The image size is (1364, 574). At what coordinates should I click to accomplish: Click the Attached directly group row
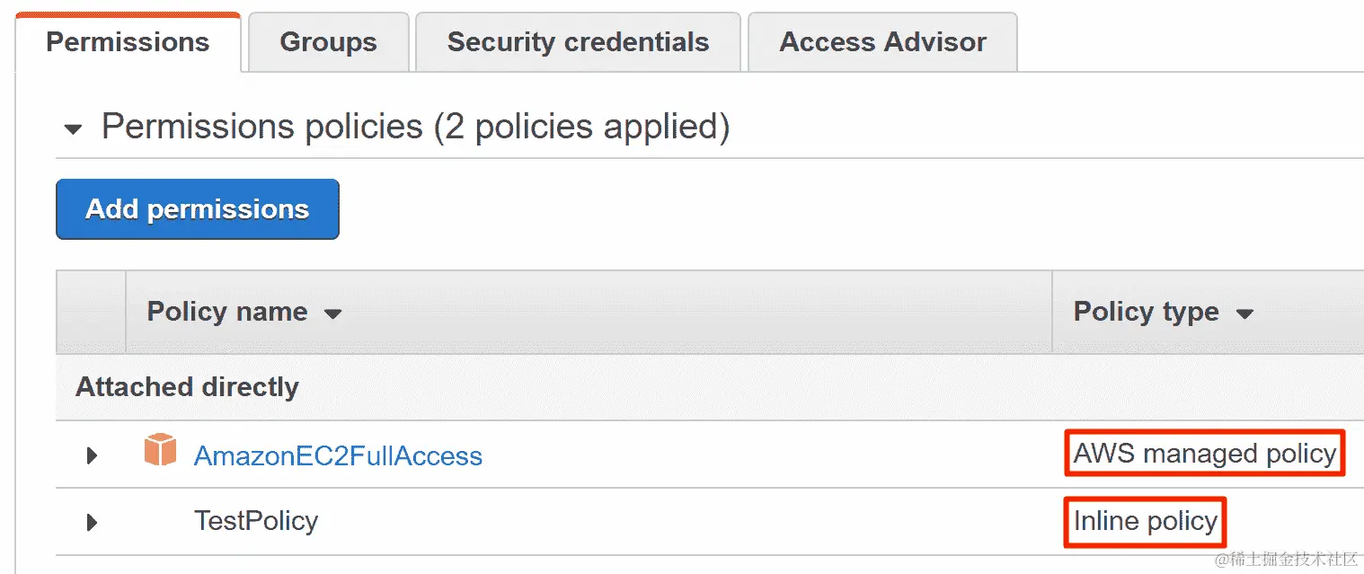pos(710,387)
